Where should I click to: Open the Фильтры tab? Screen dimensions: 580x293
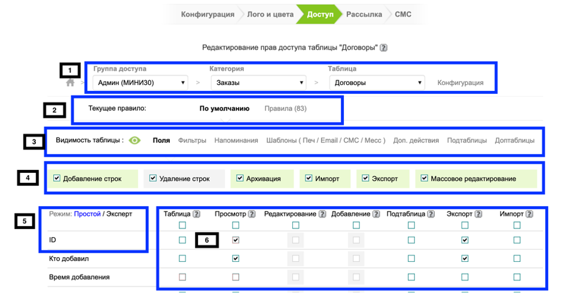192,141
